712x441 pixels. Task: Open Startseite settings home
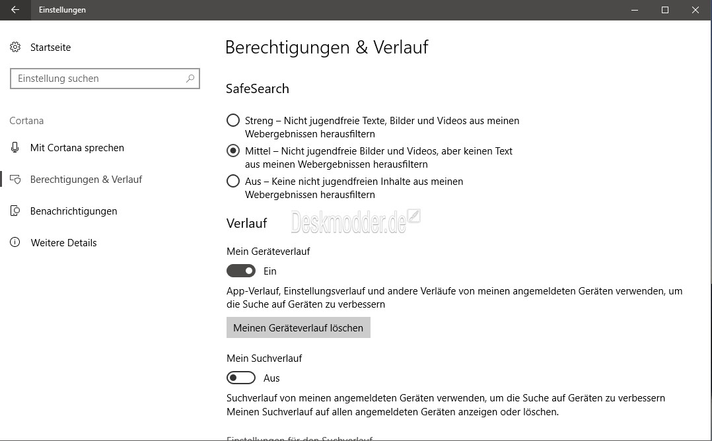click(50, 47)
